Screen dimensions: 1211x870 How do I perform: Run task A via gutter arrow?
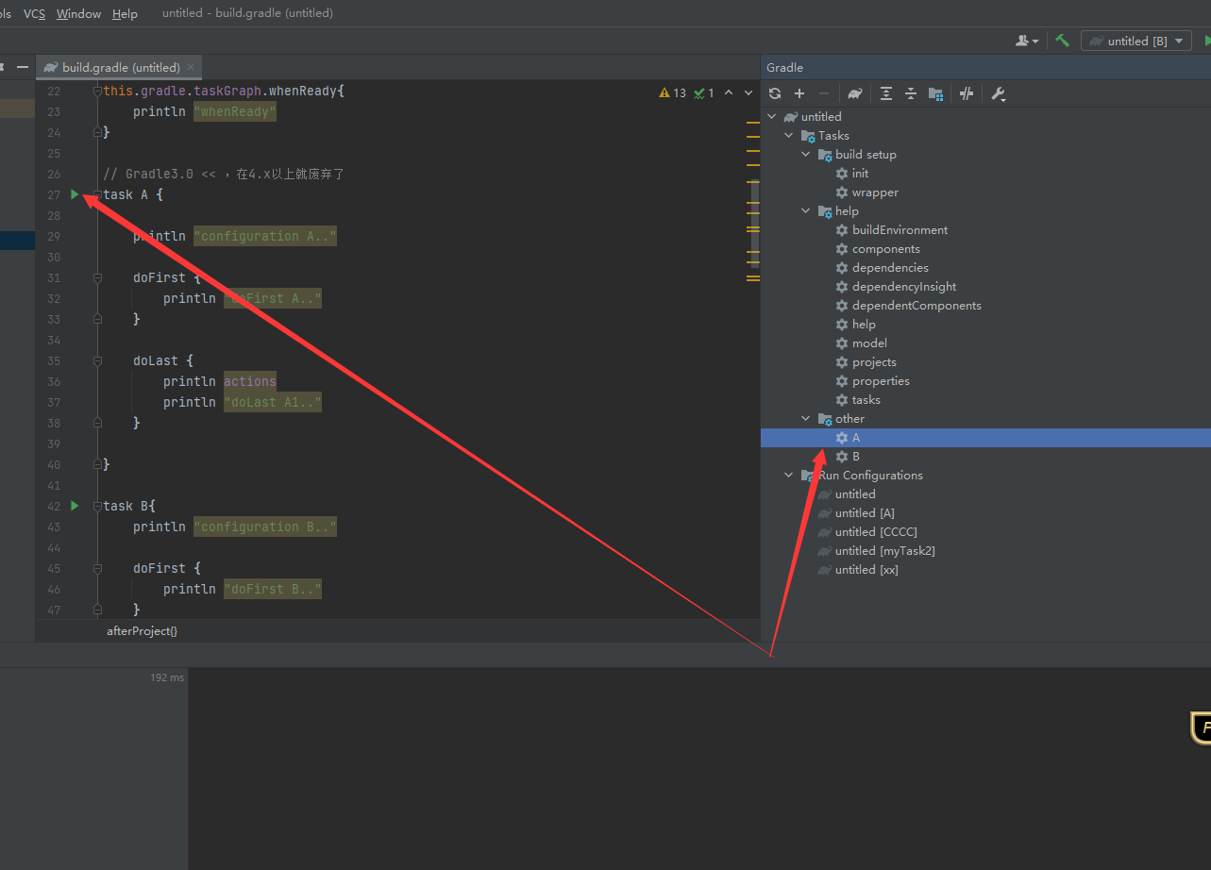click(x=76, y=194)
